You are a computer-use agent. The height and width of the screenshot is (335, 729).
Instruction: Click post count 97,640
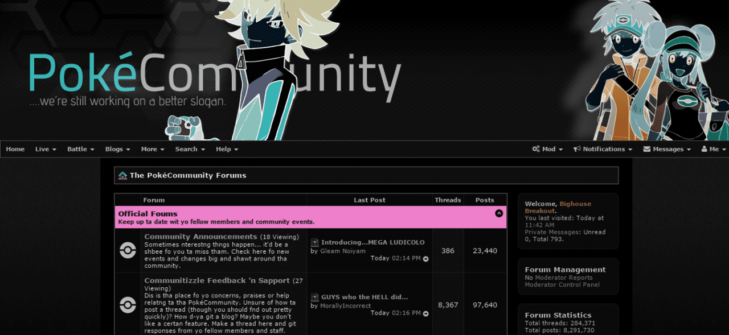pos(485,305)
